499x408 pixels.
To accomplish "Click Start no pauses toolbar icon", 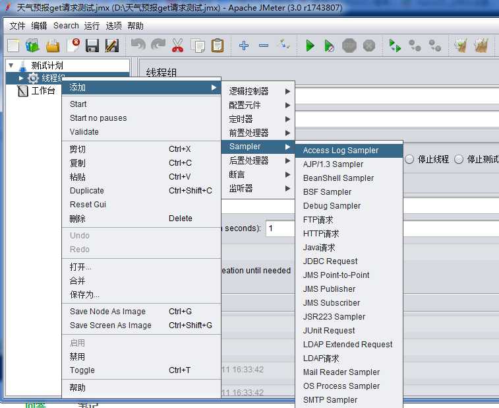I will click(329, 46).
